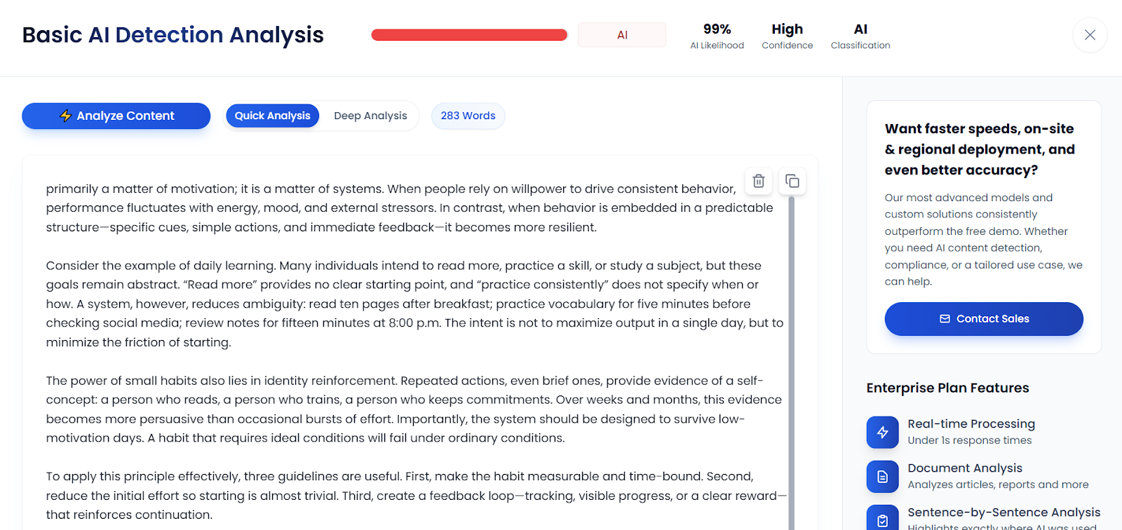
Task: Click the Real-time Processing lightning icon
Action: click(882, 433)
